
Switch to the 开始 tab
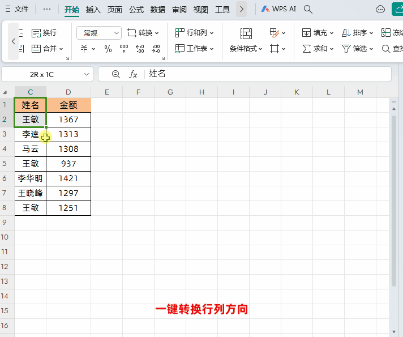coord(72,10)
